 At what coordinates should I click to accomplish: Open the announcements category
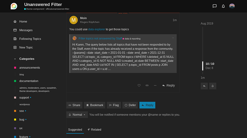(x=29, y=68)
